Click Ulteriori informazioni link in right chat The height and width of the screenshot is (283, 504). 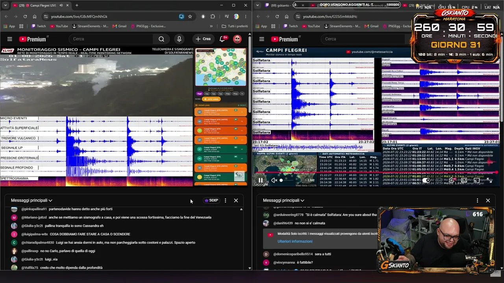pos(295,241)
